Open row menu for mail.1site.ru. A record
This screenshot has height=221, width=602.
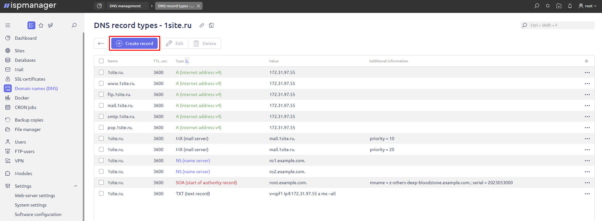[587, 105]
